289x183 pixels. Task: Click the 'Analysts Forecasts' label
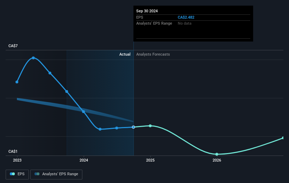(x=153, y=54)
